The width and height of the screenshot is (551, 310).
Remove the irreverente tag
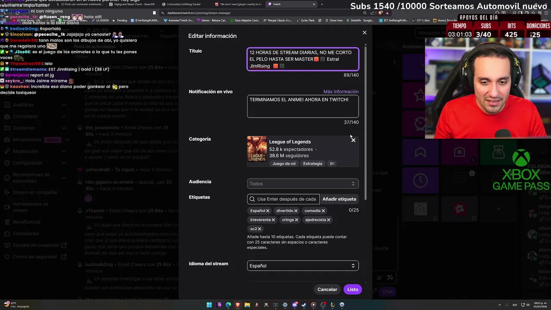(273, 220)
